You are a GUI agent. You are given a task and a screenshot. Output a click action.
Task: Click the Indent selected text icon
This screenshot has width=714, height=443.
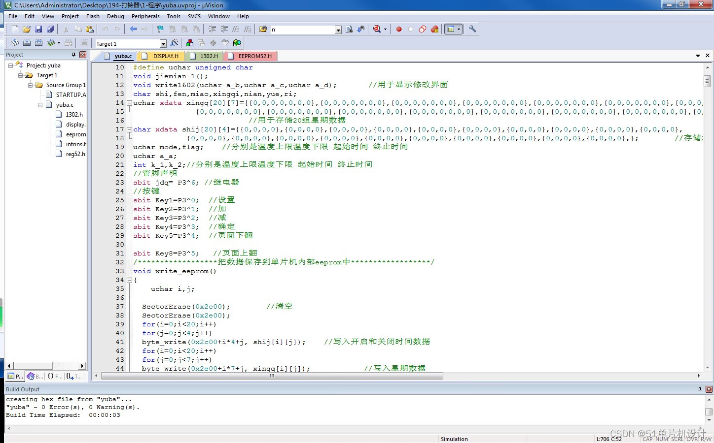click(213, 29)
